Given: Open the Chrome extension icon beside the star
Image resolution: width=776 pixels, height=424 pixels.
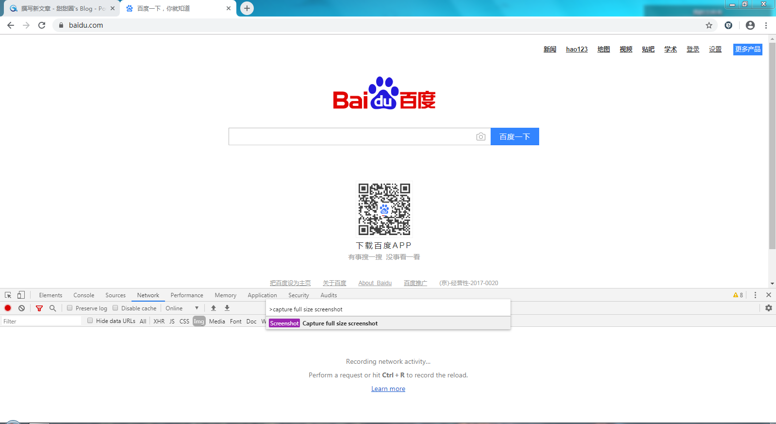Looking at the screenshot, I should tap(728, 25).
